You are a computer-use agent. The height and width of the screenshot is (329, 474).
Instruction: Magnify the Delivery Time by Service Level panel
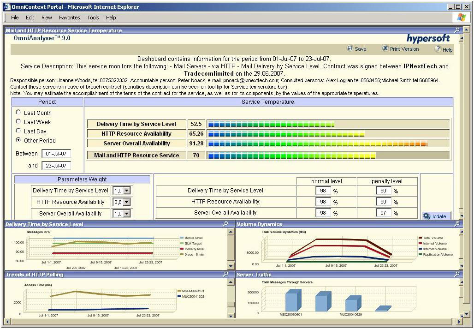tap(225, 224)
